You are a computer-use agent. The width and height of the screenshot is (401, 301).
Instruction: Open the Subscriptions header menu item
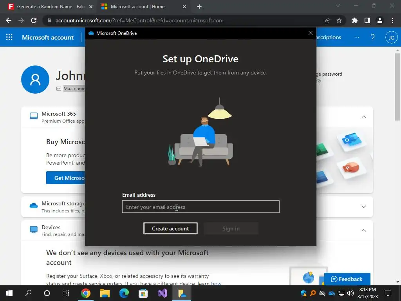coord(329,37)
